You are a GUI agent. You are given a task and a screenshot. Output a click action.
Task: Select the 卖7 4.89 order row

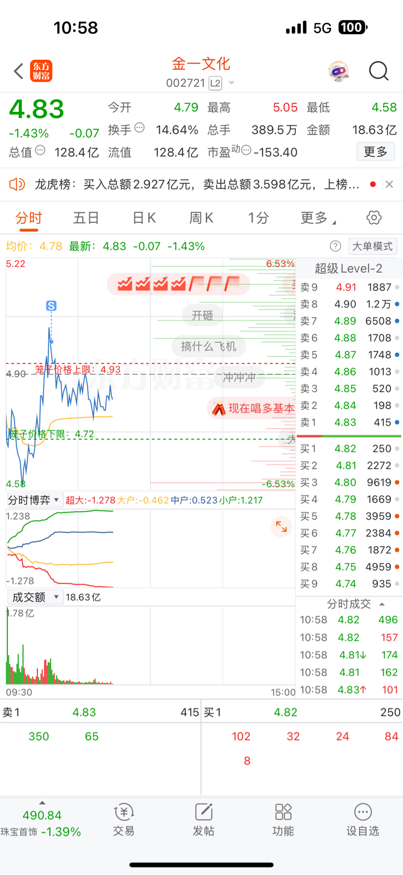[350, 321]
